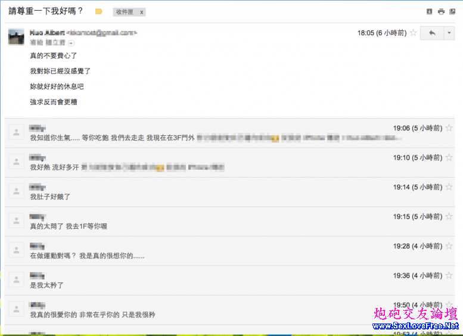Open more options dropdown beside reply
Viewport: 463px width, 336px height.
(x=449, y=33)
